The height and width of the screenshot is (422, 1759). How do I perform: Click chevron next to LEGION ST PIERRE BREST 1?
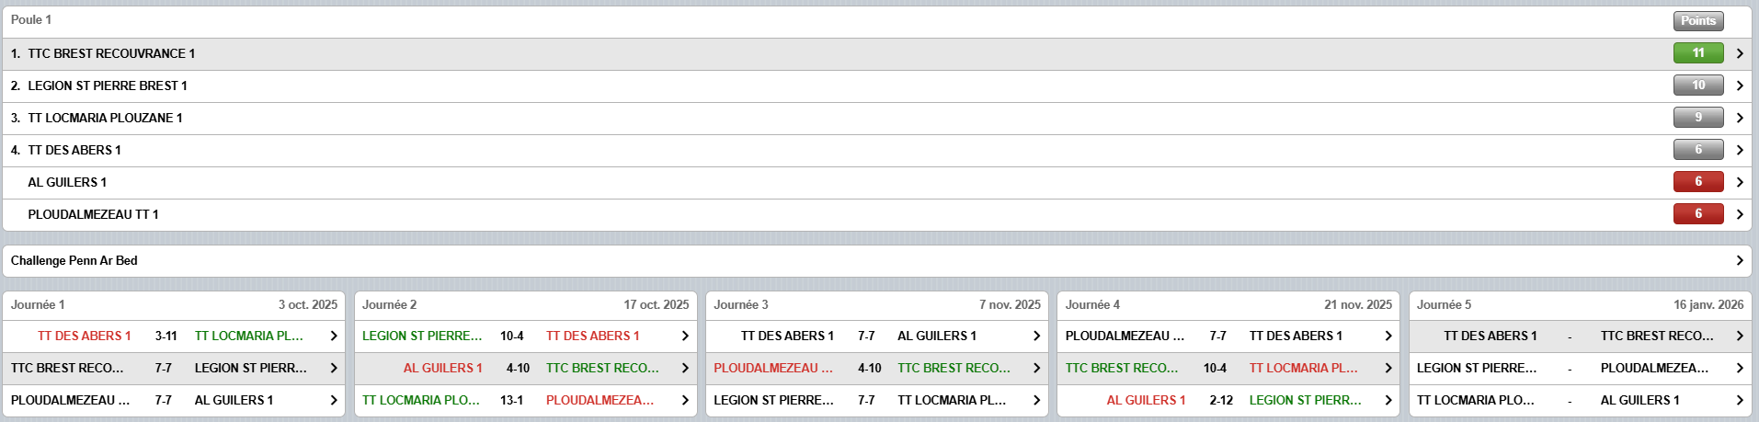[x=1739, y=86]
